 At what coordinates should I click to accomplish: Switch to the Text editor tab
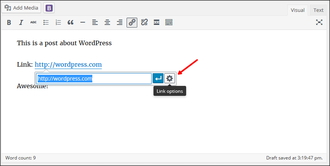[318, 10]
